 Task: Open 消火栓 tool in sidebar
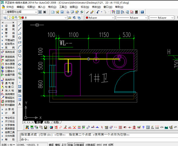pyautogui.click(x=9, y=91)
